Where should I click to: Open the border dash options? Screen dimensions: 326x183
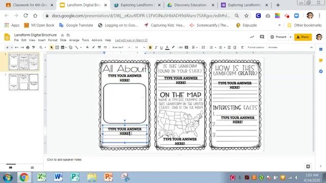coord(105,47)
